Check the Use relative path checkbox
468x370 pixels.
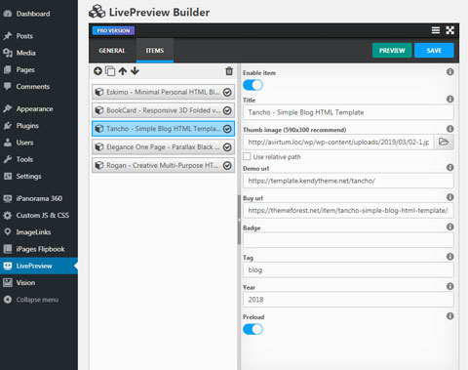pos(247,156)
